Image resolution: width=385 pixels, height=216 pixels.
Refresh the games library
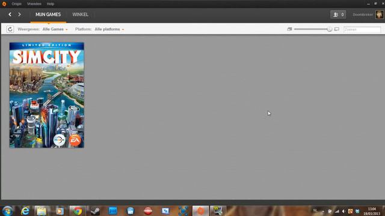(10, 29)
